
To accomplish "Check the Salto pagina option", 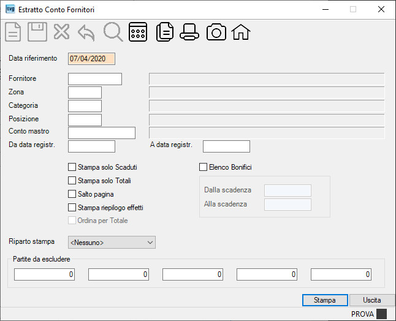I will pos(72,194).
